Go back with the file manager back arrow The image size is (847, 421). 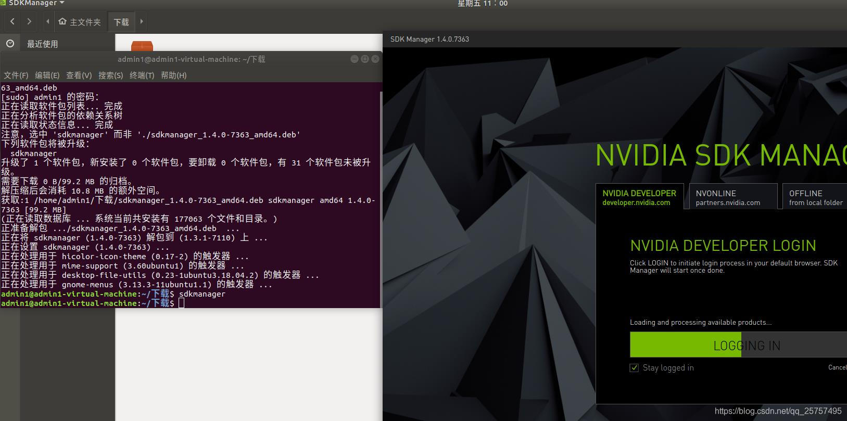click(12, 21)
